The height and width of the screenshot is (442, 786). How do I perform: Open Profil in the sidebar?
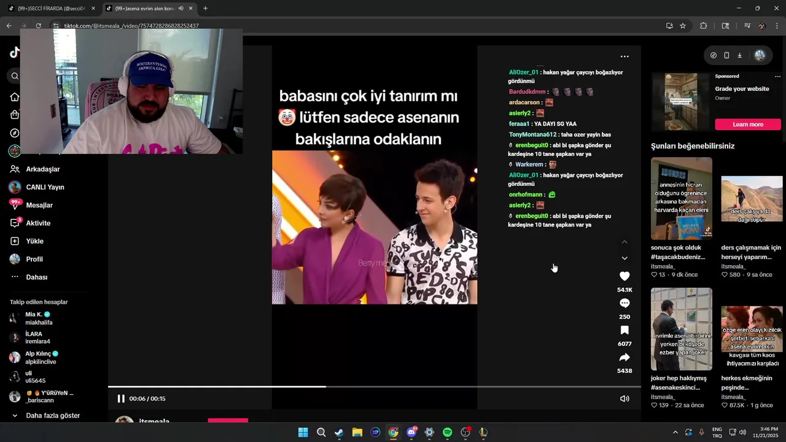tap(26, 259)
